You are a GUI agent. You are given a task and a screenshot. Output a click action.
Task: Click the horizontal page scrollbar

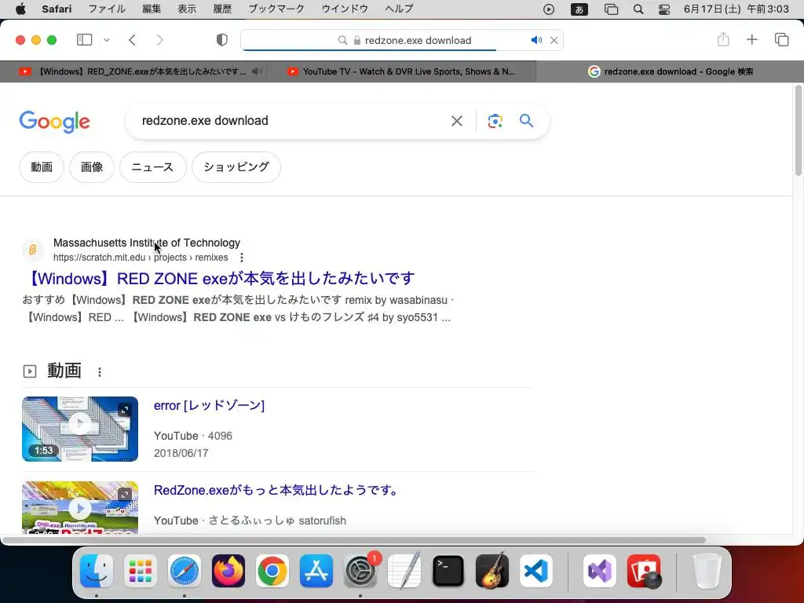coord(354,540)
